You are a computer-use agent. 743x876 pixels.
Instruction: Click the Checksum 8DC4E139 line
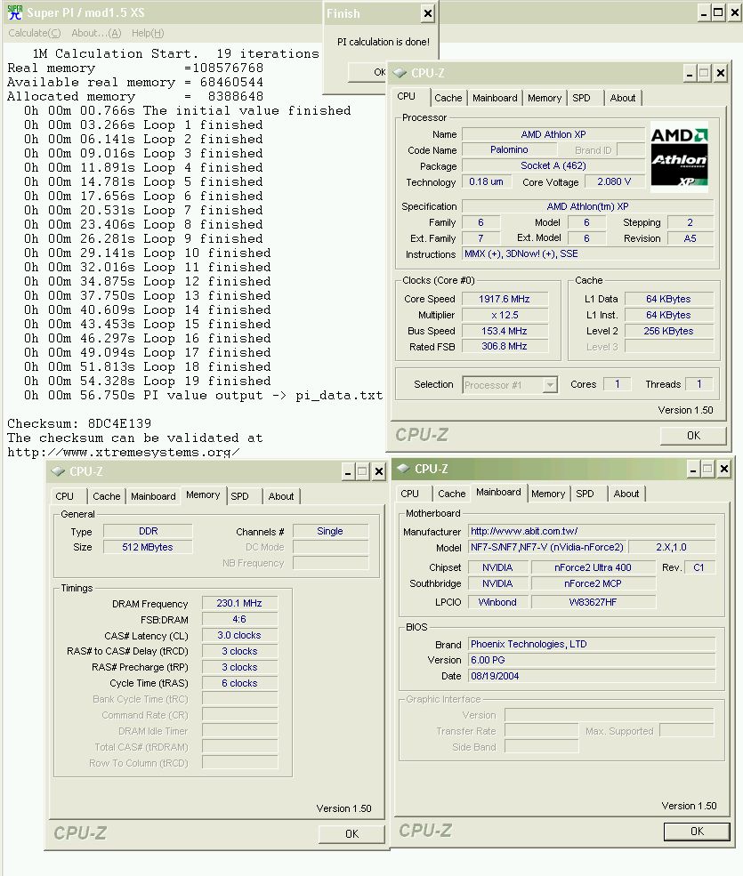79,423
